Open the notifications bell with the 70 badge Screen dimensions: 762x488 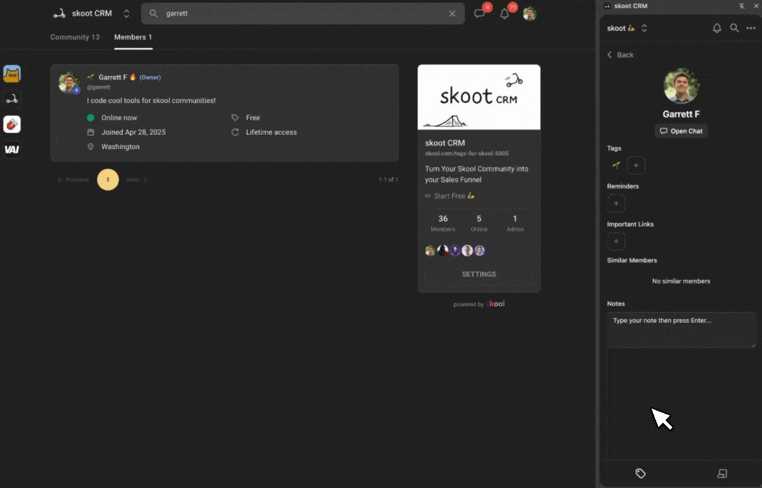[504, 14]
